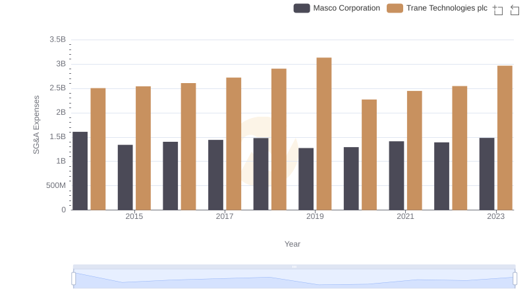527x304 pixels.
Task: Click Trane Technologies bar for 2019
Action: (x=324, y=134)
